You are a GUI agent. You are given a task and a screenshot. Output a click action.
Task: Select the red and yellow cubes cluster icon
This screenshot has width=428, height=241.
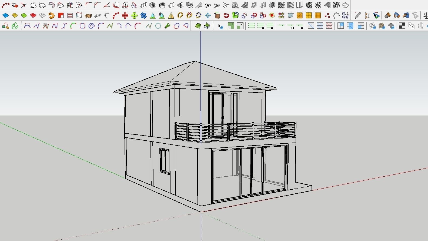coord(281,15)
